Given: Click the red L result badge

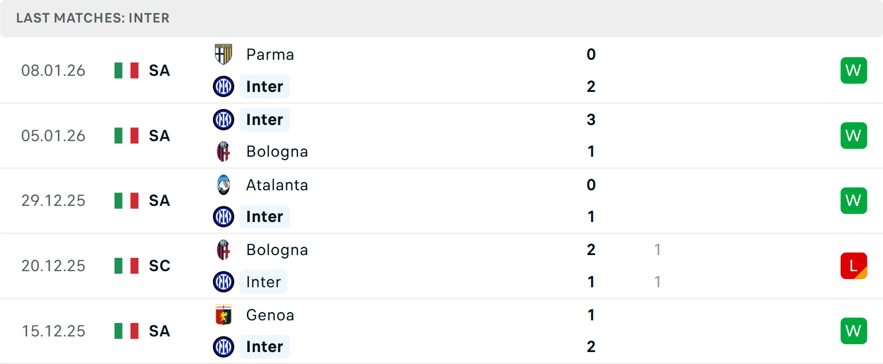Looking at the screenshot, I should click(854, 266).
